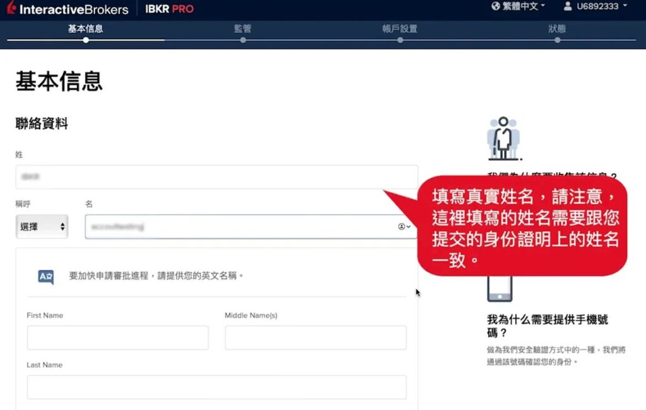Viewport: 646px width, 410px height.
Task: Go to the 基本信息 step tab
Action: pos(86,28)
